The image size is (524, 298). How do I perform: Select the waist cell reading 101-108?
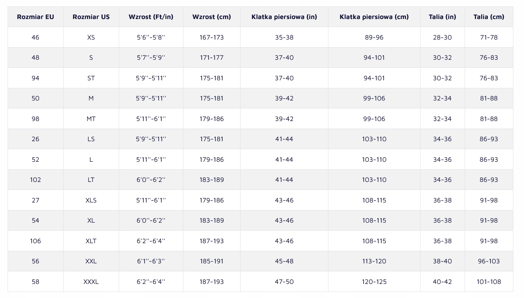489,282
